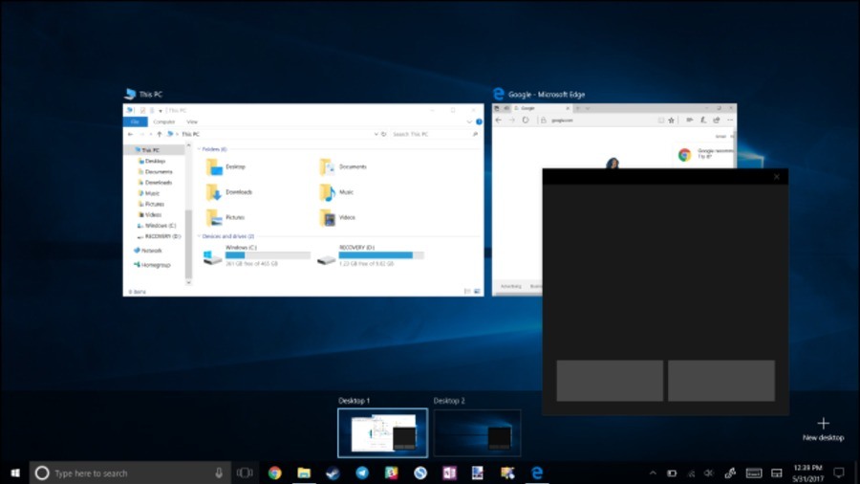Click the clock showing 5/31/2017

[807, 473]
